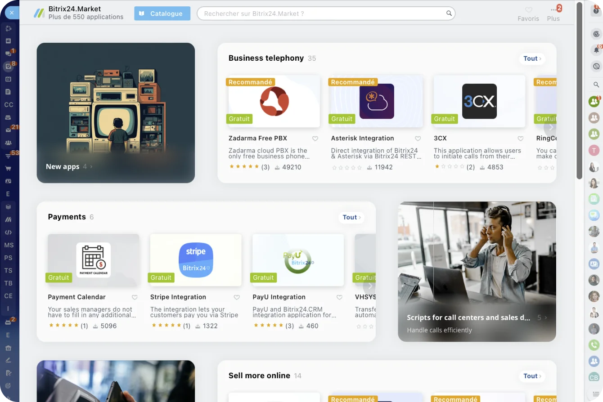The height and width of the screenshot is (402, 603).
Task: Open the Plus menu
Action: pyautogui.click(x=553, y=14)
